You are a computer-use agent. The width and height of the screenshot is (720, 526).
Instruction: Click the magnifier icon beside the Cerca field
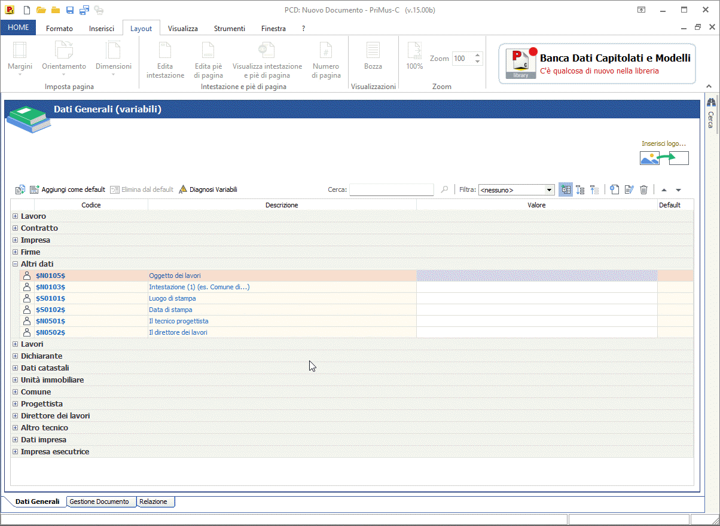pos(444,189)
